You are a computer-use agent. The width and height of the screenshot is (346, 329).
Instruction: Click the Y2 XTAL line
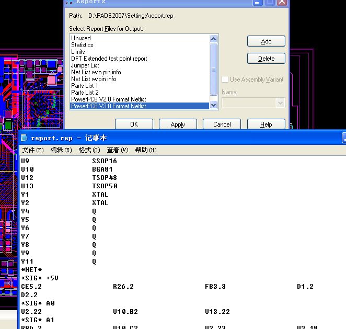(65, 203)
